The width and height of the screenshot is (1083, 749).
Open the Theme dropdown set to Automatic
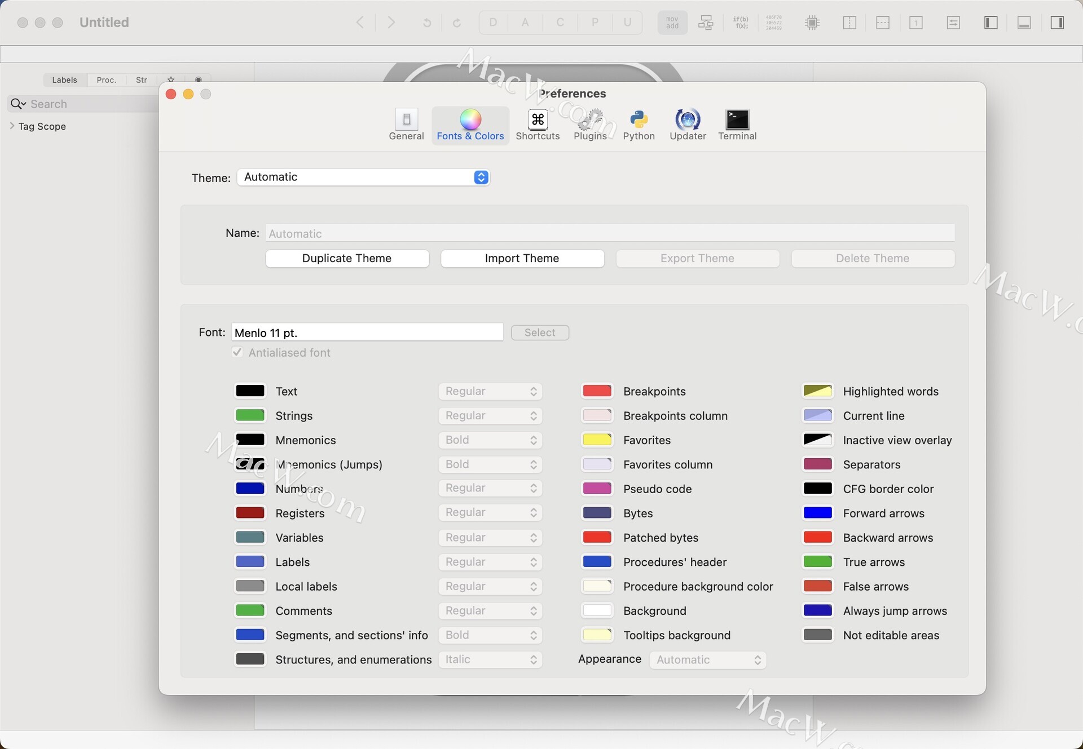[363, 177]
